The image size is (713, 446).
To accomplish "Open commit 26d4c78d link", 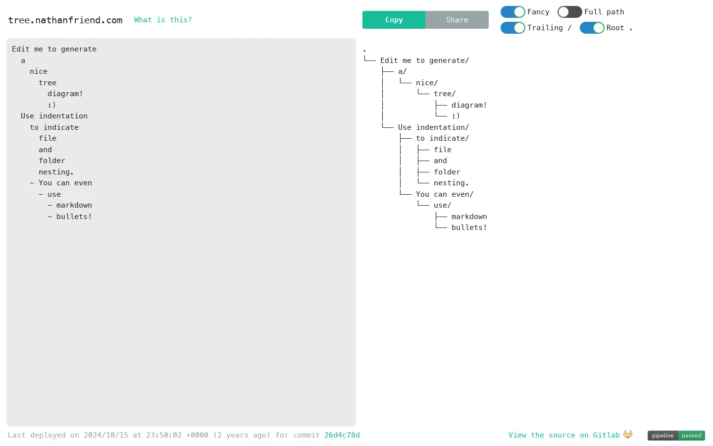I will (342, 435).
